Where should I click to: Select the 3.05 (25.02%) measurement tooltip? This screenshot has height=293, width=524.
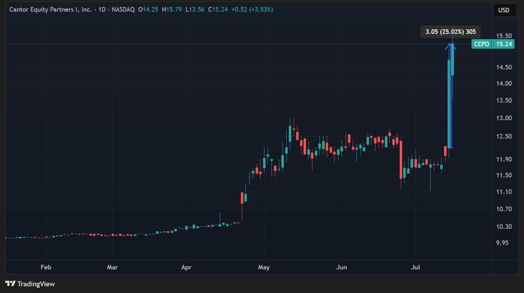tap(450, 32)
